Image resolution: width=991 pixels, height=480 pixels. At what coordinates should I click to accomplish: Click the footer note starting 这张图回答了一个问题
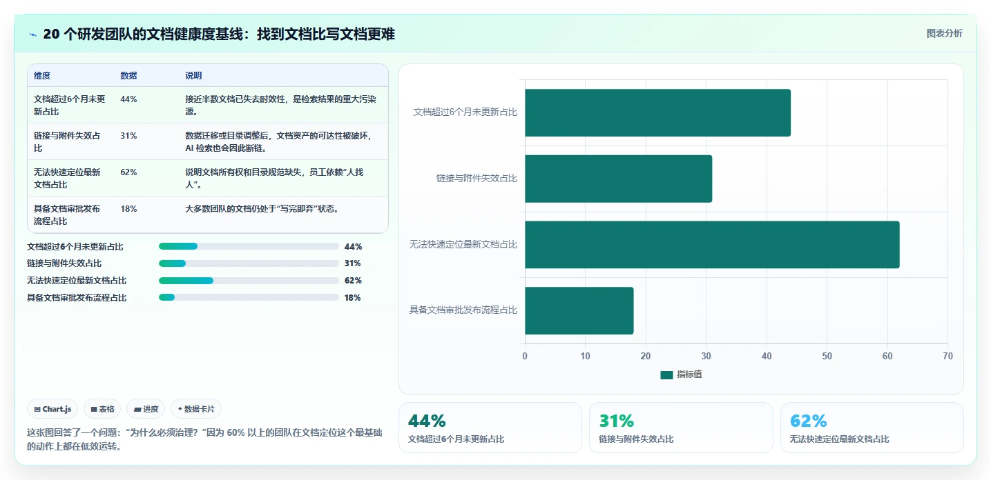(204, 439)
